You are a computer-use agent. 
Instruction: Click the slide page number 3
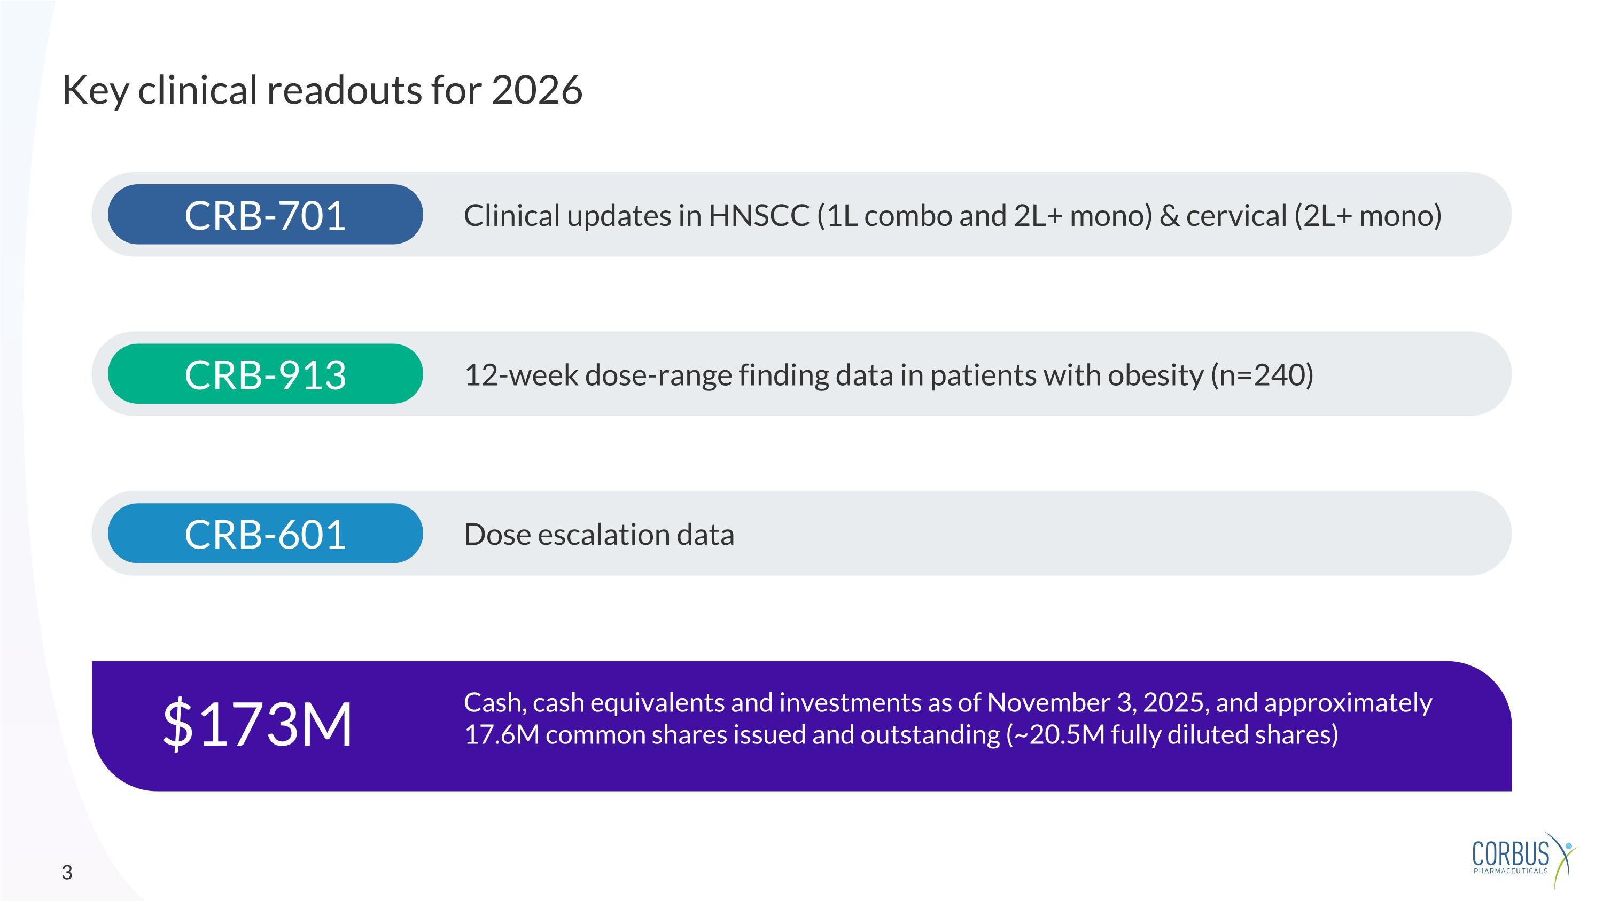[67, 872]
